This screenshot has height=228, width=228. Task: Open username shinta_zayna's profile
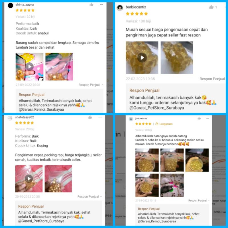(25, 5)
